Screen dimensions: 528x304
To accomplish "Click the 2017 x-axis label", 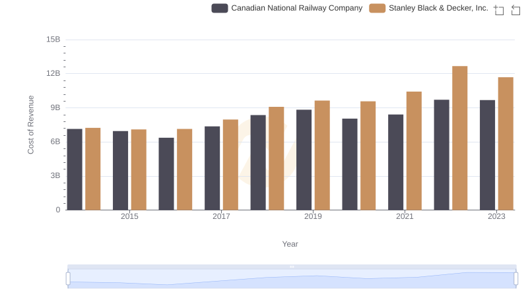I will coord(221,216).
